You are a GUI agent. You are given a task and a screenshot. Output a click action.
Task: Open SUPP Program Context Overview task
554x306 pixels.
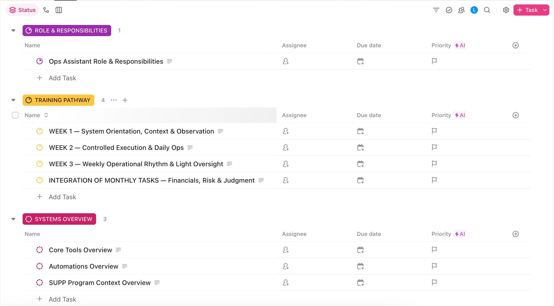click(x=100, y=283)
